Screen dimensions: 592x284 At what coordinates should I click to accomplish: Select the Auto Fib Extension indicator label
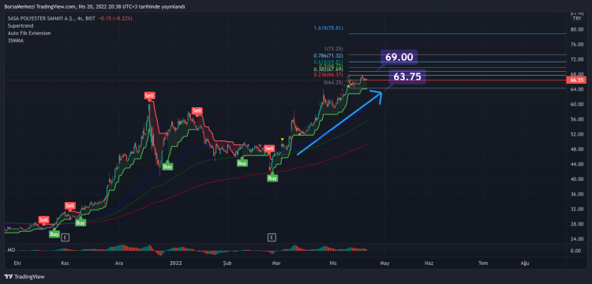click(29, 33)
